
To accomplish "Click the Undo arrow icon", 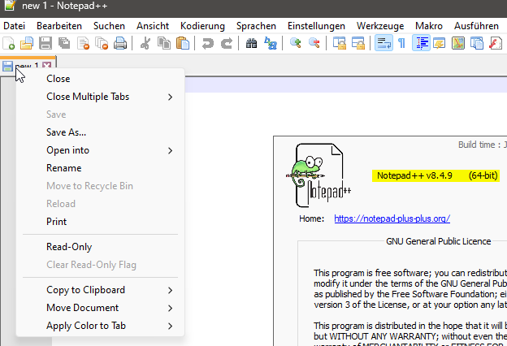I will 207,43.
